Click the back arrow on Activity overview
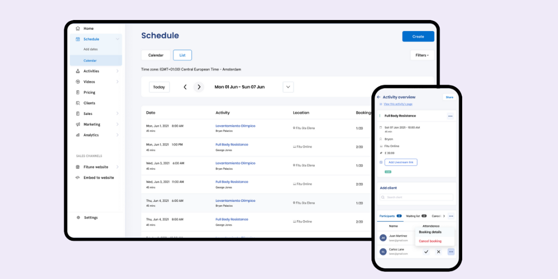 coord(379,97)
